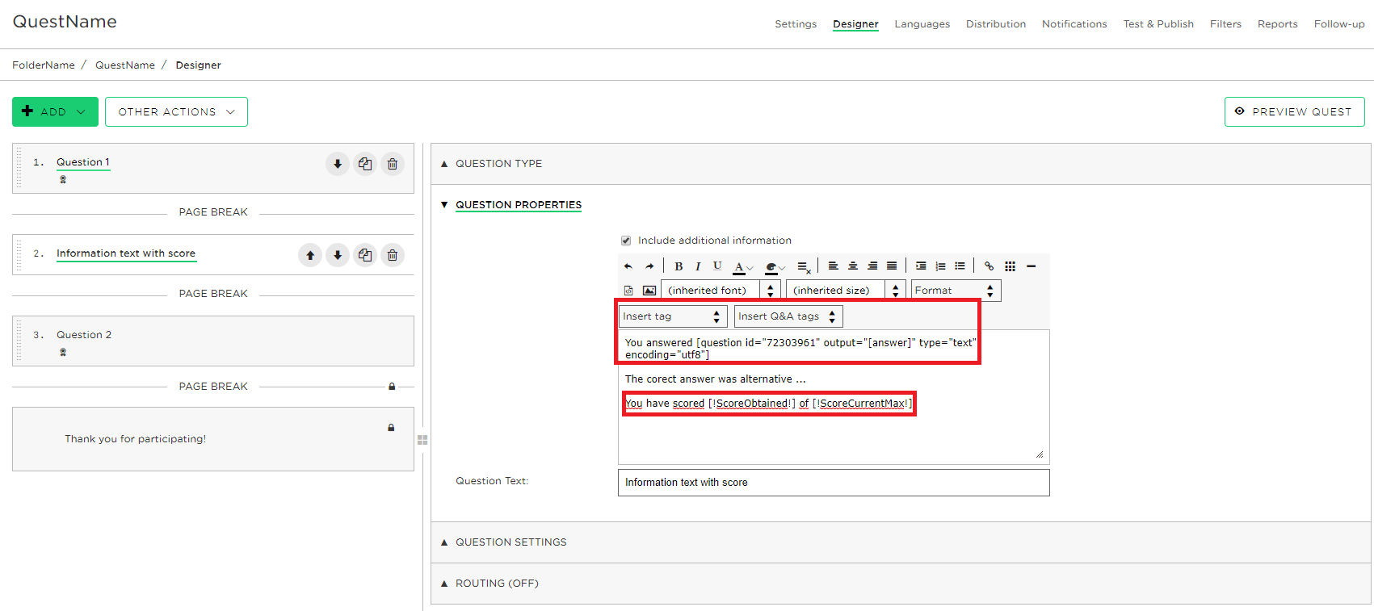1374x611 pixels.
Task: Duplicate Question 1
Action: [365, 164]
